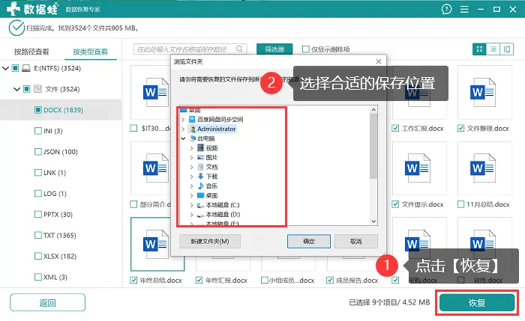Viewport: 525px width, 321px height.
Task: Click the dialog tree scrollbar up arrow
Action: 373,110
